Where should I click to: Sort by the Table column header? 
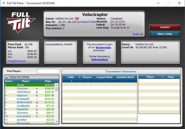(72, 77)
